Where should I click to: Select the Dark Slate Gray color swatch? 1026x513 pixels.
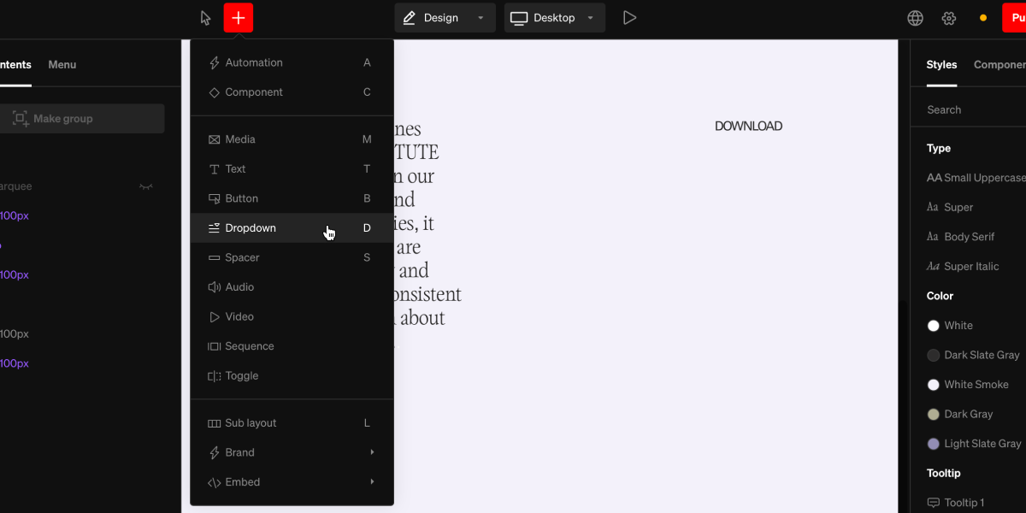pyautogui.click(x=976, y=355)
